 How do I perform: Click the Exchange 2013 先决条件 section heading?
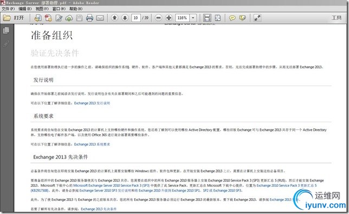61,157
